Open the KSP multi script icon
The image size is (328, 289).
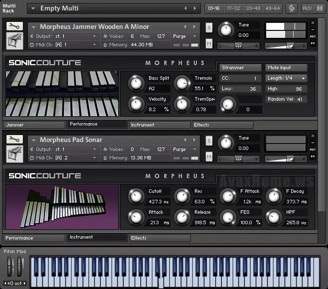point(292,8)
